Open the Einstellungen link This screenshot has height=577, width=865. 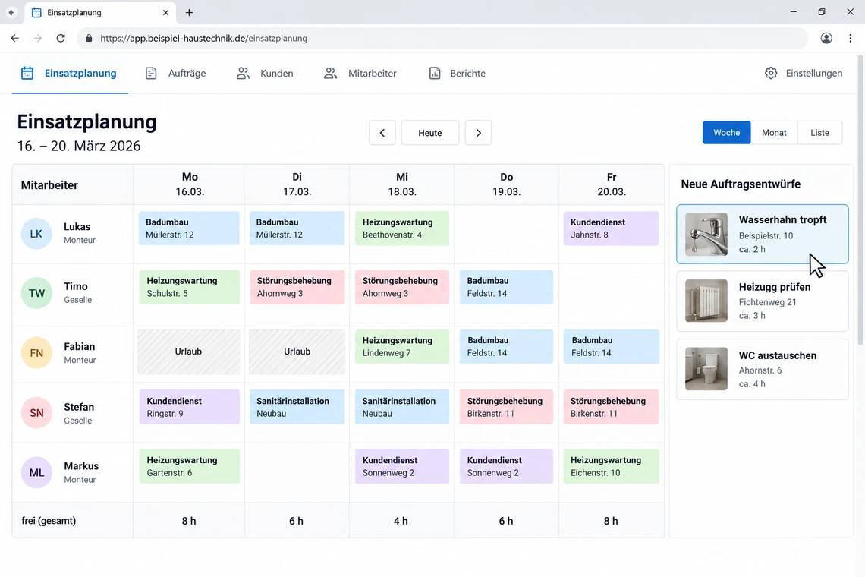point(804,74)
